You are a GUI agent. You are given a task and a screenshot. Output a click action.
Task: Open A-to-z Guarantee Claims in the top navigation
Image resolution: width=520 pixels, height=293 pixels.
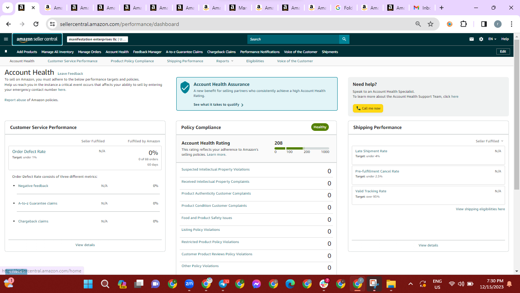click(184, 52)
